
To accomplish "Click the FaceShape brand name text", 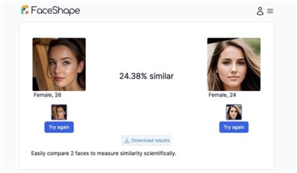I will 55,10.
